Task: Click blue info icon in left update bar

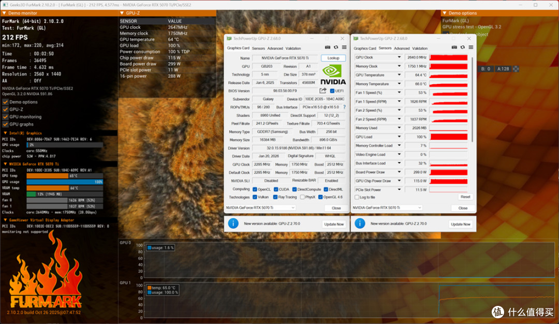Action: point(233,224)
